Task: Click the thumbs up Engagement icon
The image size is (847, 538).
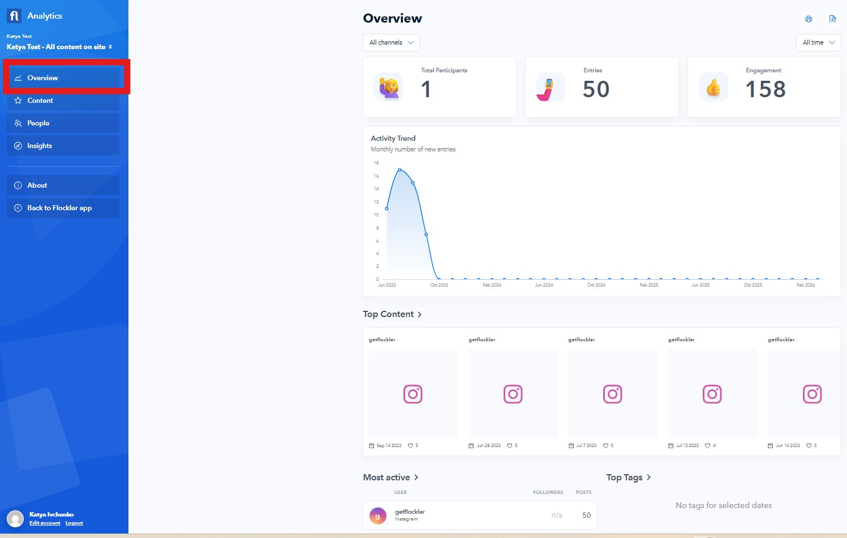Action: coord(713,87)
